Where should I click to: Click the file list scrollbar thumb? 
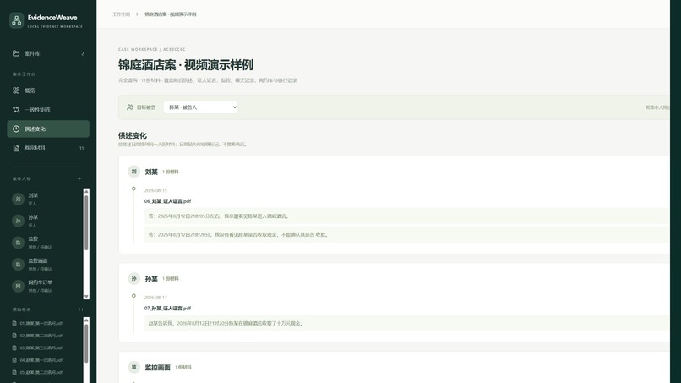pos(86,343)
